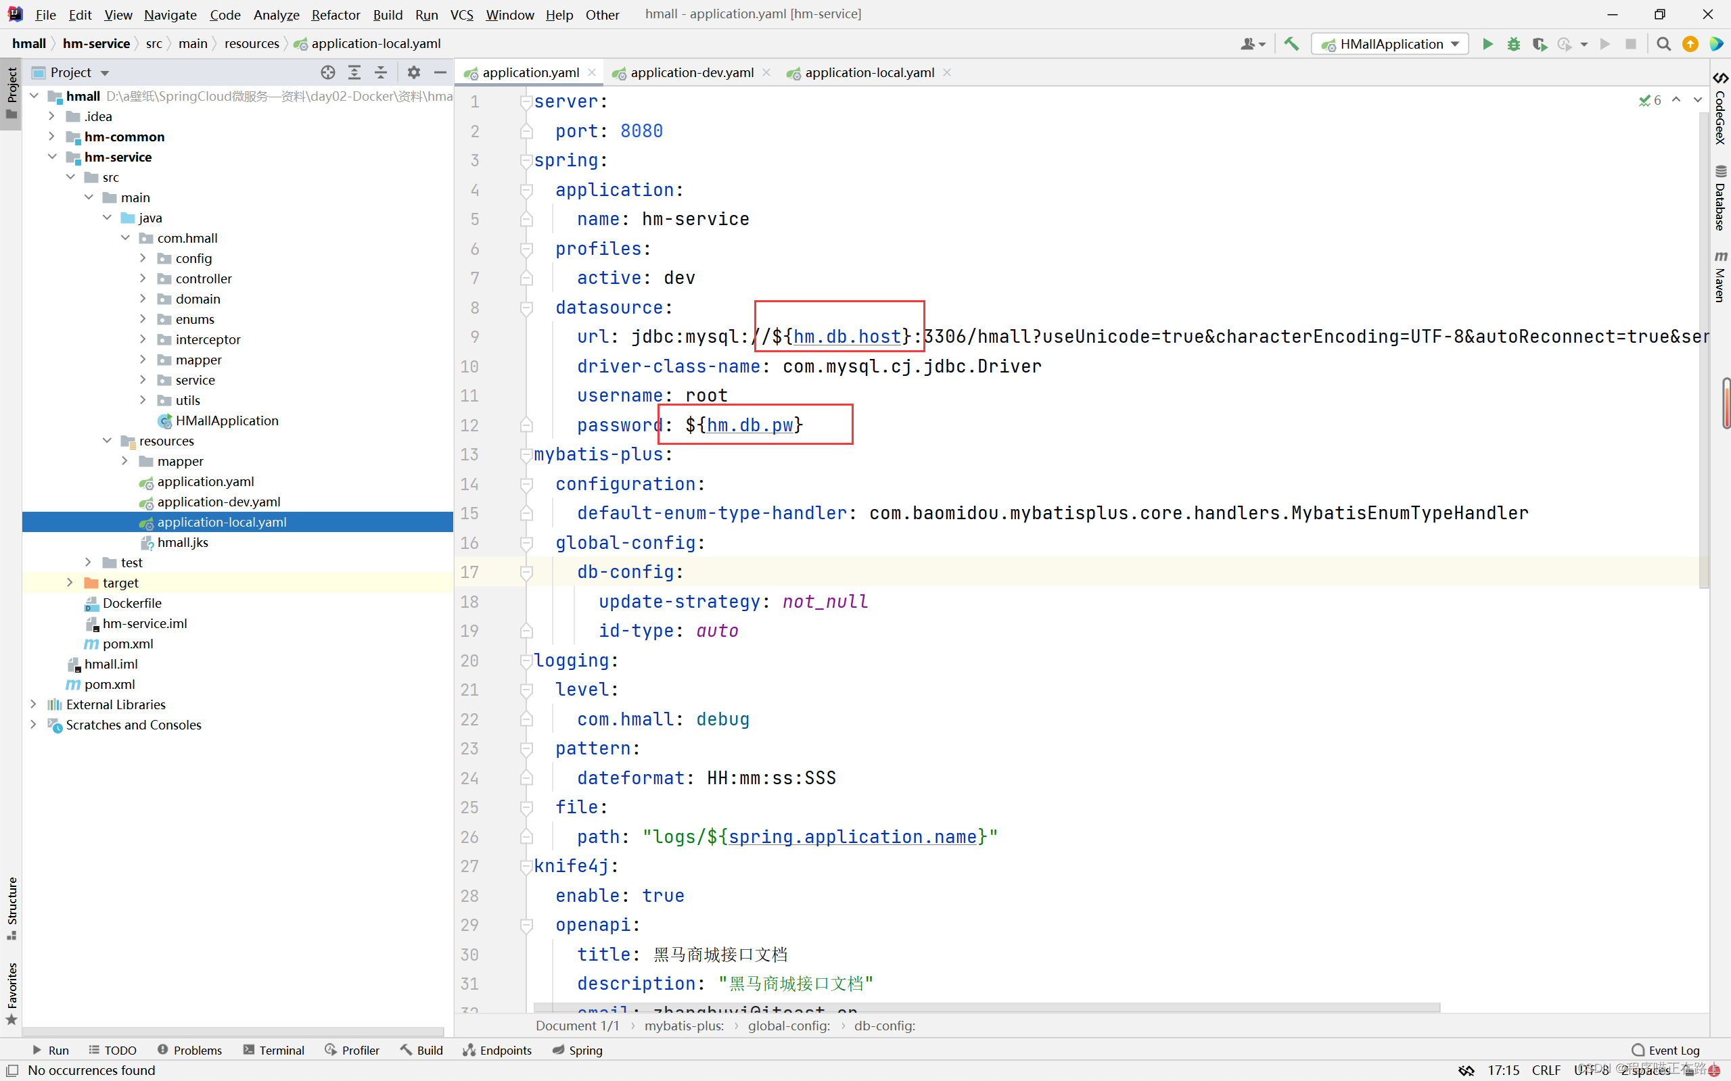Switch to application-dev.yaml tab
Screen dimensions: 1731x1081
coord(691,72)
